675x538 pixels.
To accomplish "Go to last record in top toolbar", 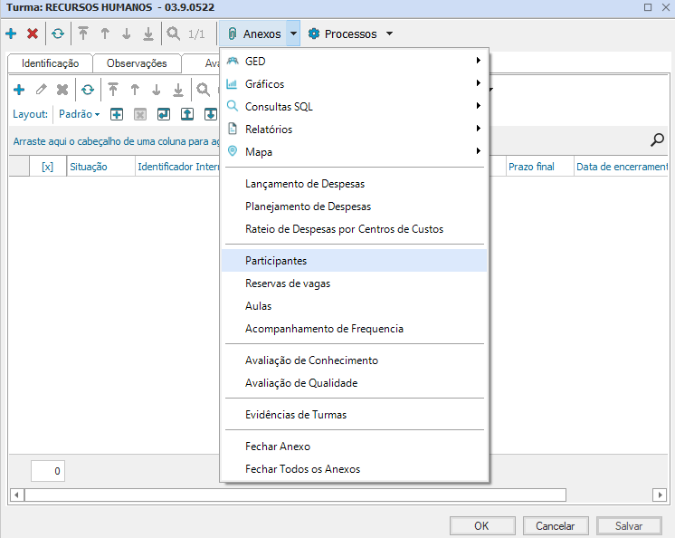I will tap(148, 34).
